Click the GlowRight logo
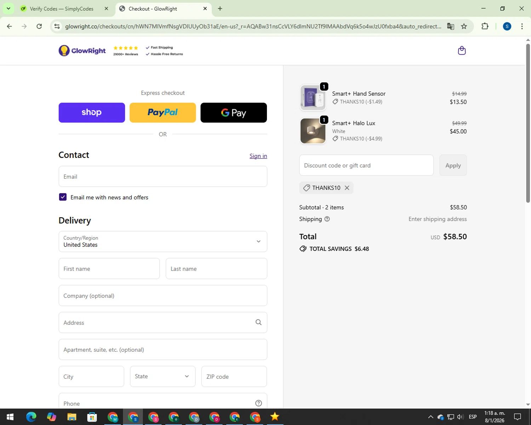 82,51
